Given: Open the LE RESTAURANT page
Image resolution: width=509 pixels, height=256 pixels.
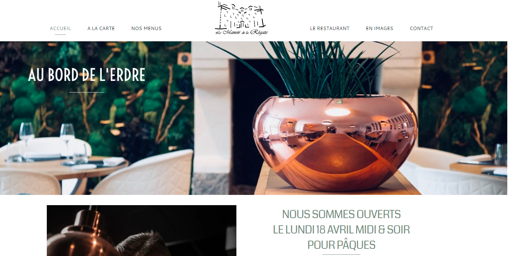Looking at the screenshot, I should coord(330,28).
